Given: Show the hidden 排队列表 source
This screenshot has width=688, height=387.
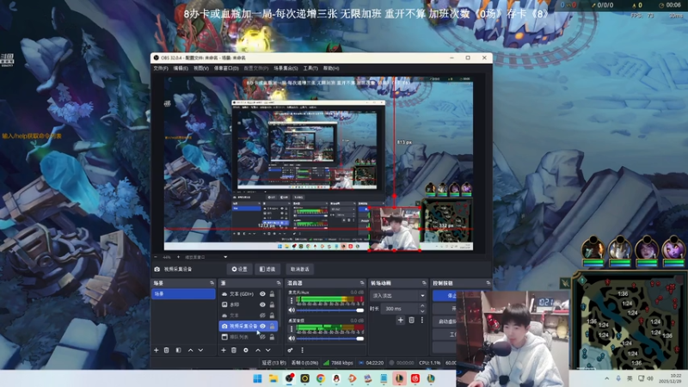Looking at the screenshot, I should pos(262,337).
